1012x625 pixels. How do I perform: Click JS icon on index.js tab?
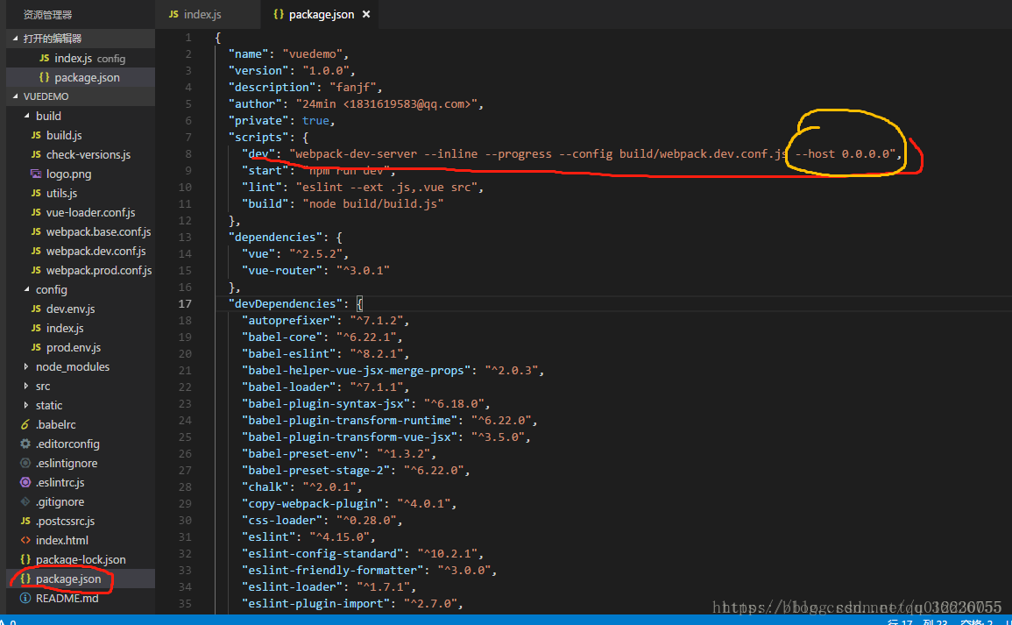[x=173, y=14]
